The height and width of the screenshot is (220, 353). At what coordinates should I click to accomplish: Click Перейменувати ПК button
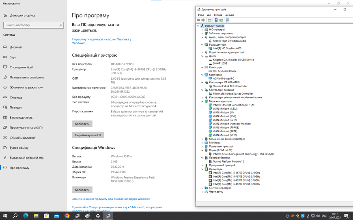(88, 135)
